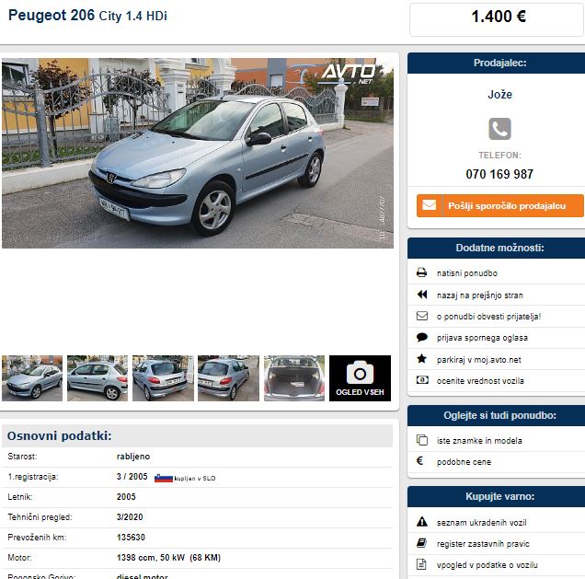The image size is (585, 579).
Task: Click the main Peugeot 206 photo
Action: [x=198, y=153]
